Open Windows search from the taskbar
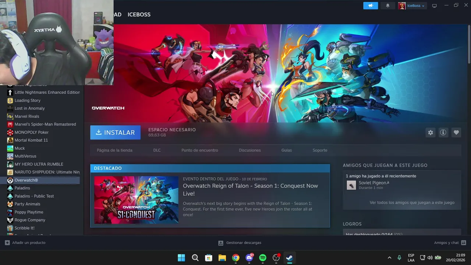This screenshot has width=471, height=265. (x=195, y=258)
